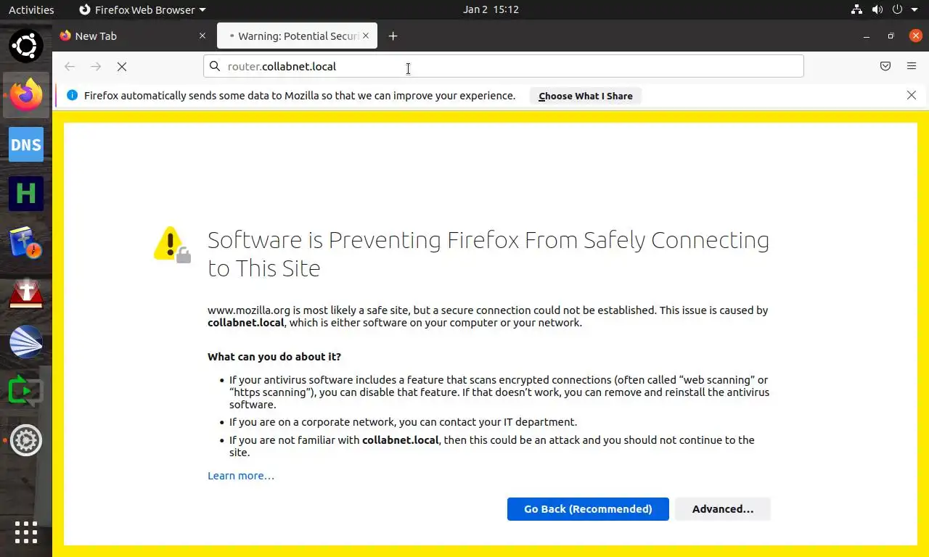929x557 pixels.
Task: Open network status icon in system tray
Action: coord(857,9)
